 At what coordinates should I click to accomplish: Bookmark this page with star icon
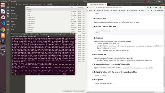pyautogui.click(x=144, y=7)
